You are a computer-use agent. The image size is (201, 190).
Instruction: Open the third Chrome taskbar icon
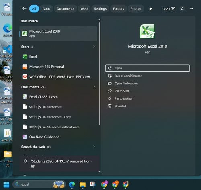(125, 184)
